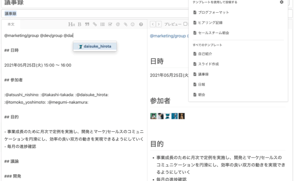The width and height of the screenshot is (294, 181).
Task: Click the :@tomoko_yoshimoto: line in editor
Action: [x=46, y=102]
